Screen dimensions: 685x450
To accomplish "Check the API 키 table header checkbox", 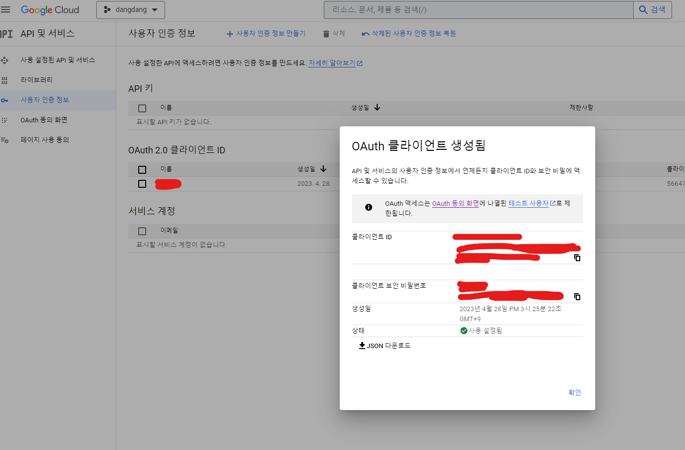I will (x=142, y=108).
